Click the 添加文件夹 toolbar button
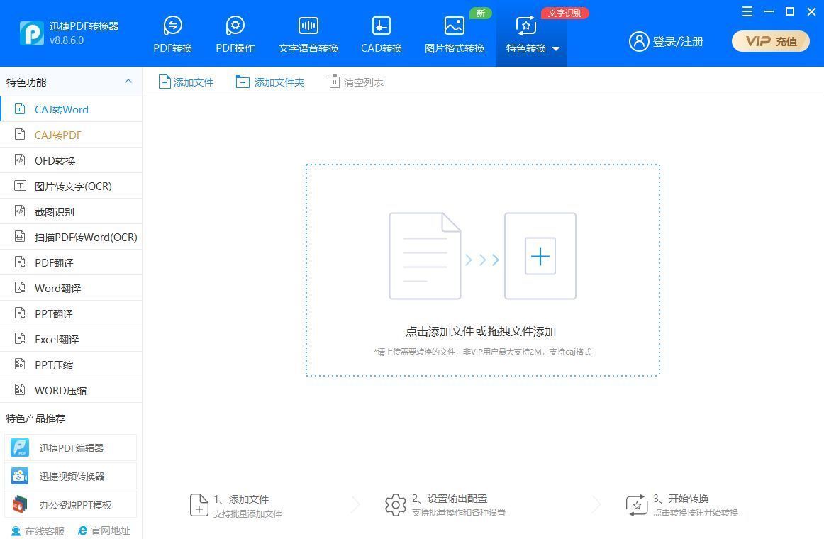The width and height of the screenshot is (824, 539). 270,82
